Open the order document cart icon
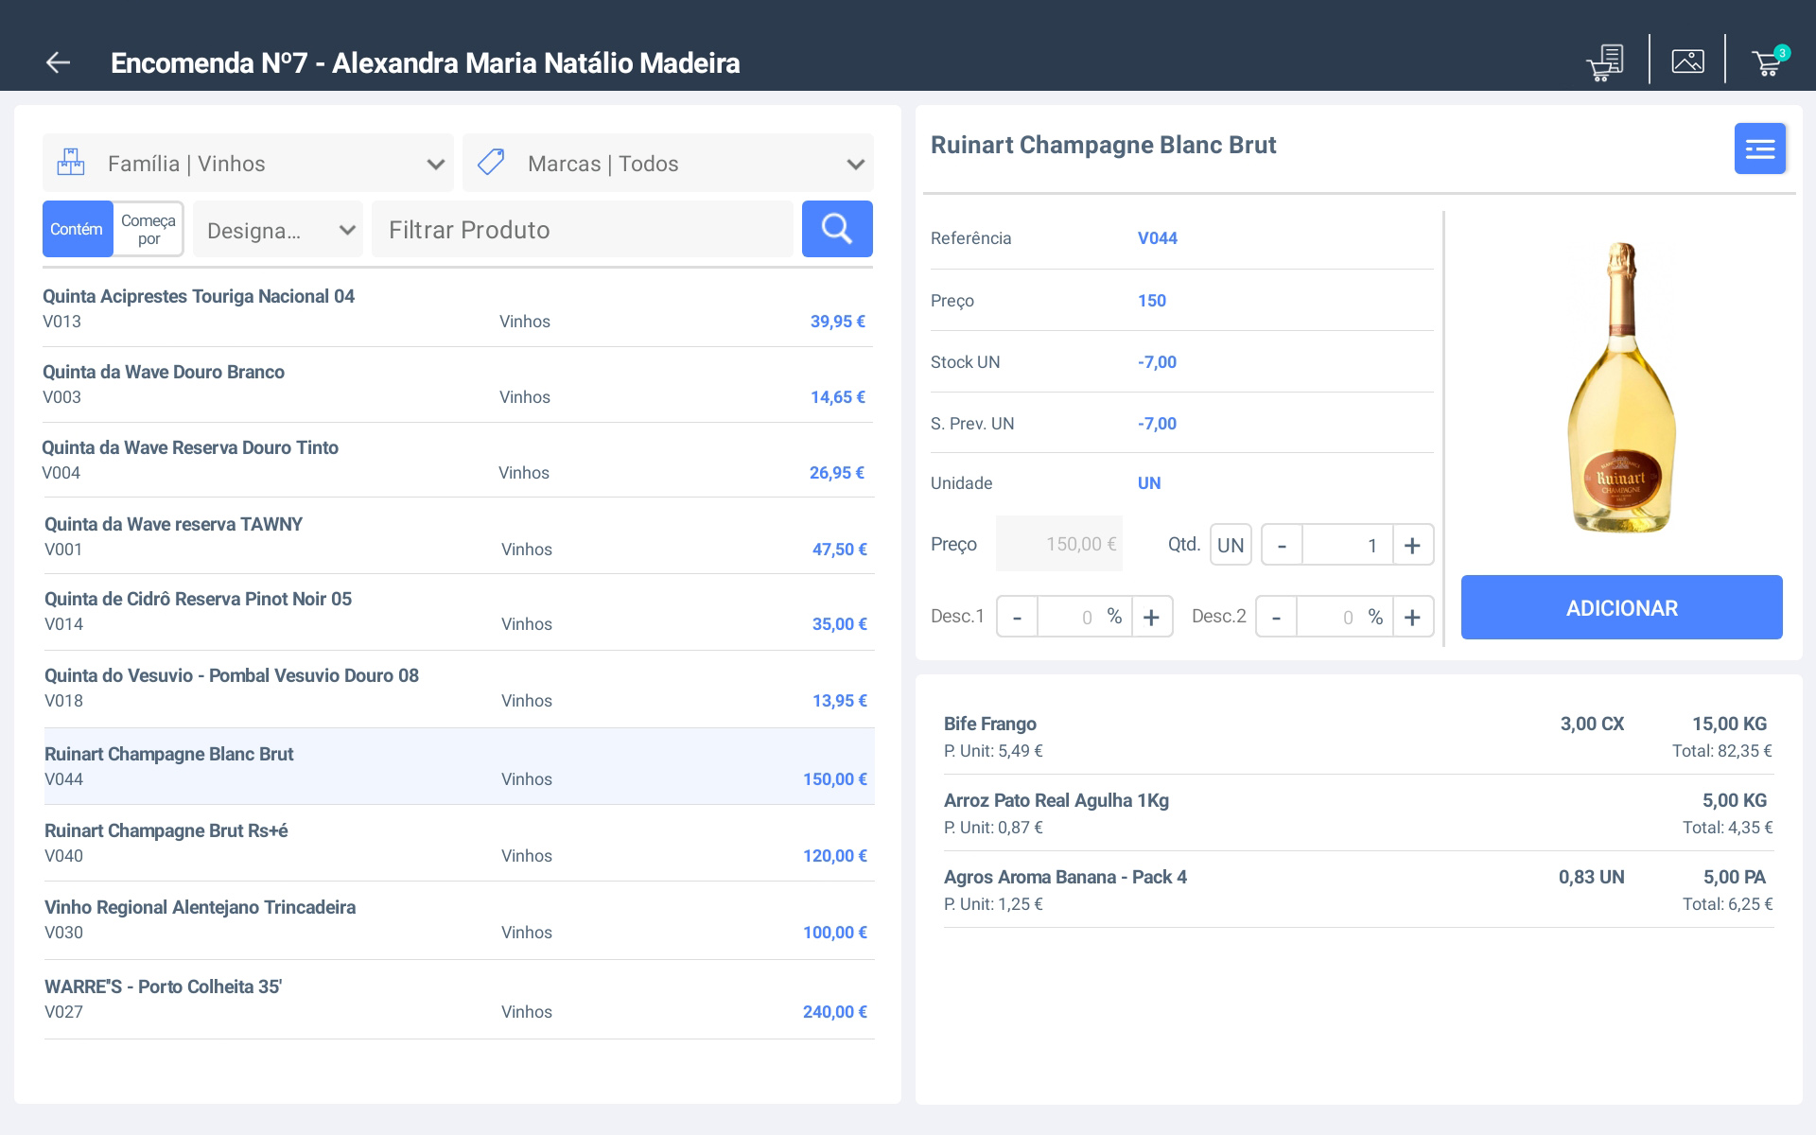 (x=1605, y=62)
